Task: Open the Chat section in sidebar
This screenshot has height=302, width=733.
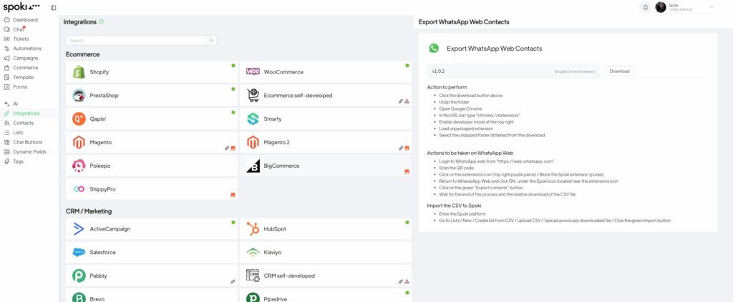Action: 19,29
